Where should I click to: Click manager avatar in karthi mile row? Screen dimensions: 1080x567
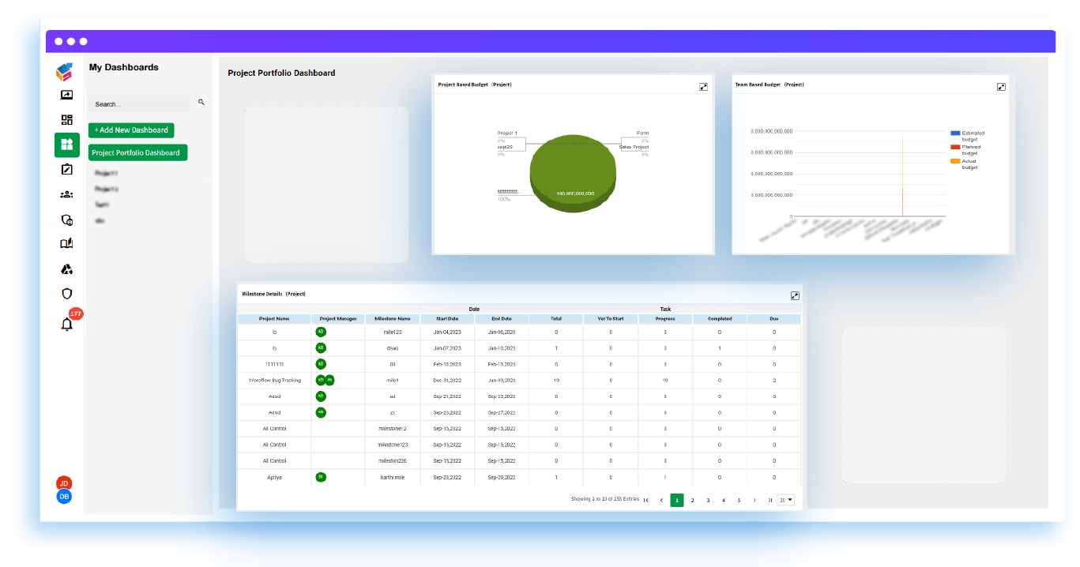[x=321, y=477]
